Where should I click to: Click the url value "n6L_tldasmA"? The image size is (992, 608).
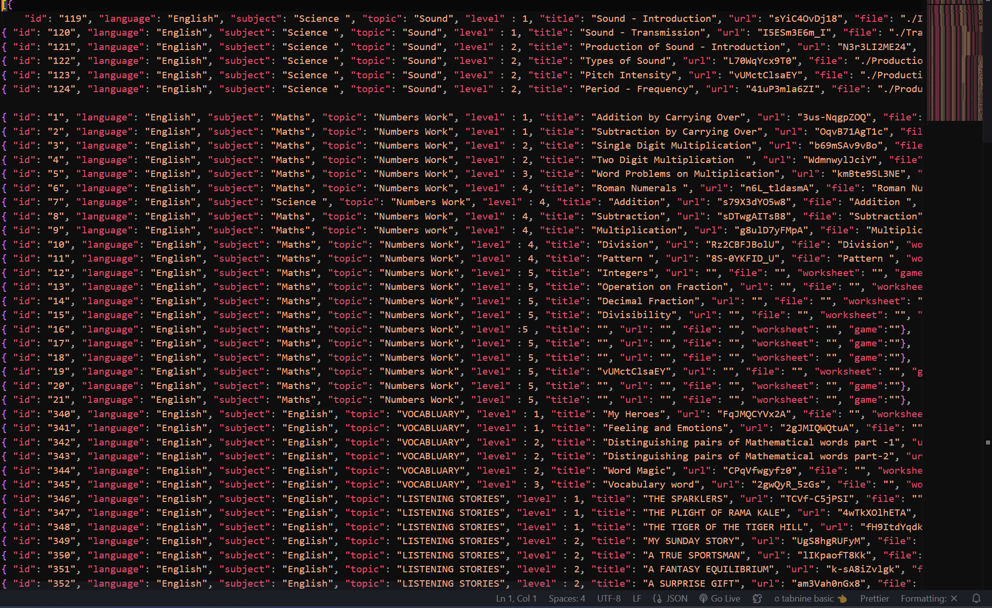pos(777,188)
